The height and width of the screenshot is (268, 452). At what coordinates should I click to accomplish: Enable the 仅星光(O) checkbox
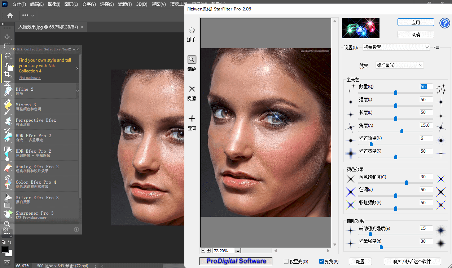tap(286, 262)
